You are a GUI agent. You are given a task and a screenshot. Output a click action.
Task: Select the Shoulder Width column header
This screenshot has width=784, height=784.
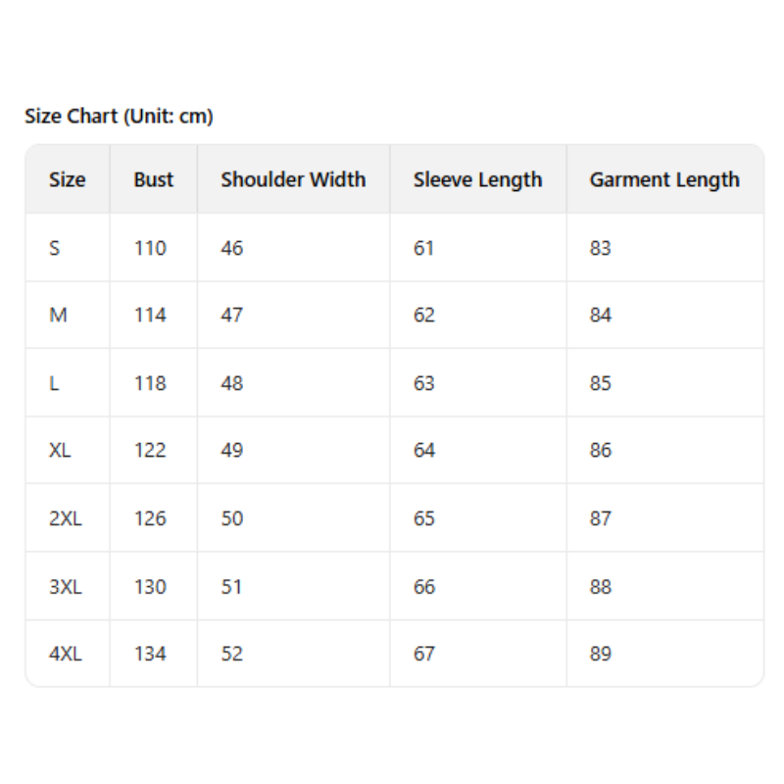[x=293, y=179]
